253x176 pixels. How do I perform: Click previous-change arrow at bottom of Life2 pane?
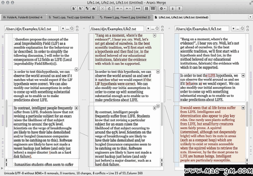tap(162, 160)
